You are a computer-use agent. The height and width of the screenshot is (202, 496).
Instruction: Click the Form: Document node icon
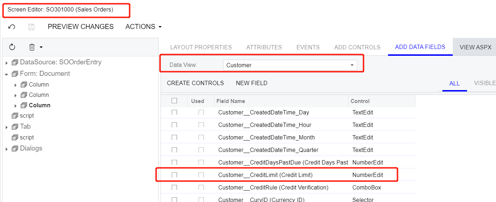(15, 74)
